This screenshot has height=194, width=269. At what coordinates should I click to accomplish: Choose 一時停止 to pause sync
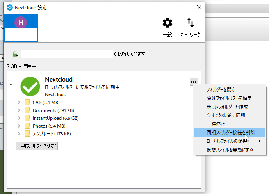coord(229,124)
